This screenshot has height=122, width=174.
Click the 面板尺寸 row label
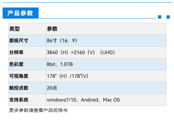(19, 40)
